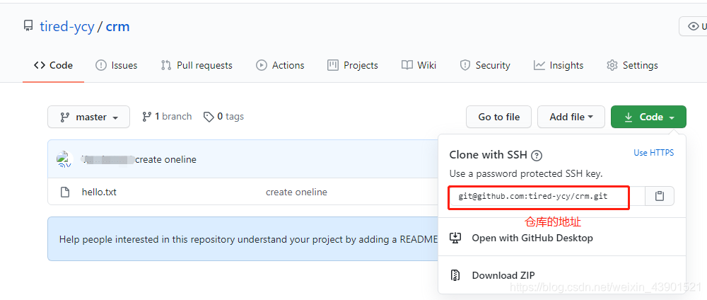Click the Go to file button
This screenshot has width=707, height=300.
(498, 117)
